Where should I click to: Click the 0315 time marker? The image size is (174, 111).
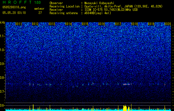pyautogui.click(x=85, y=24)
